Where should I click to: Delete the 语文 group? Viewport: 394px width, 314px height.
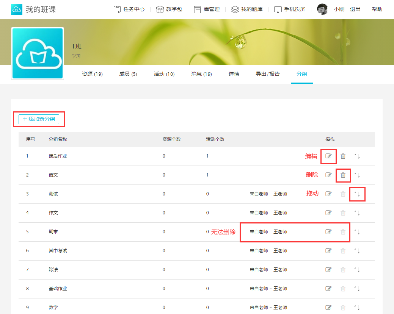coord(343,175)
